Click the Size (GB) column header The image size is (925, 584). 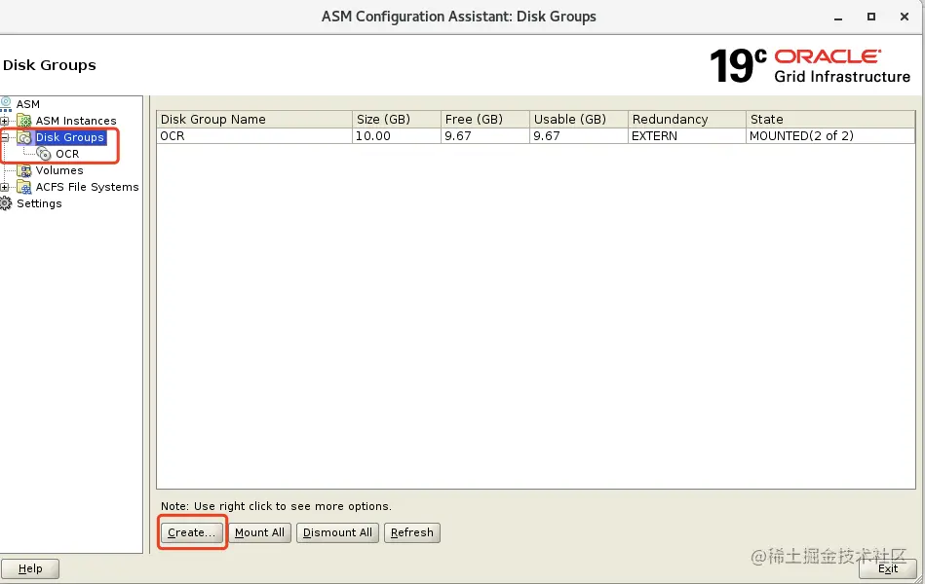click(x=397, y=119)
